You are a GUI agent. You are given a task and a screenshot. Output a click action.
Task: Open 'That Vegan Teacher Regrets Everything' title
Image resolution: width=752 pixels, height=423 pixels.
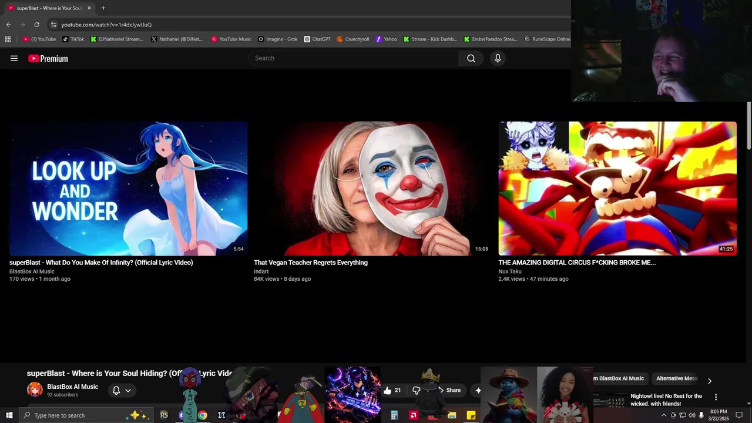pos(311,263)
